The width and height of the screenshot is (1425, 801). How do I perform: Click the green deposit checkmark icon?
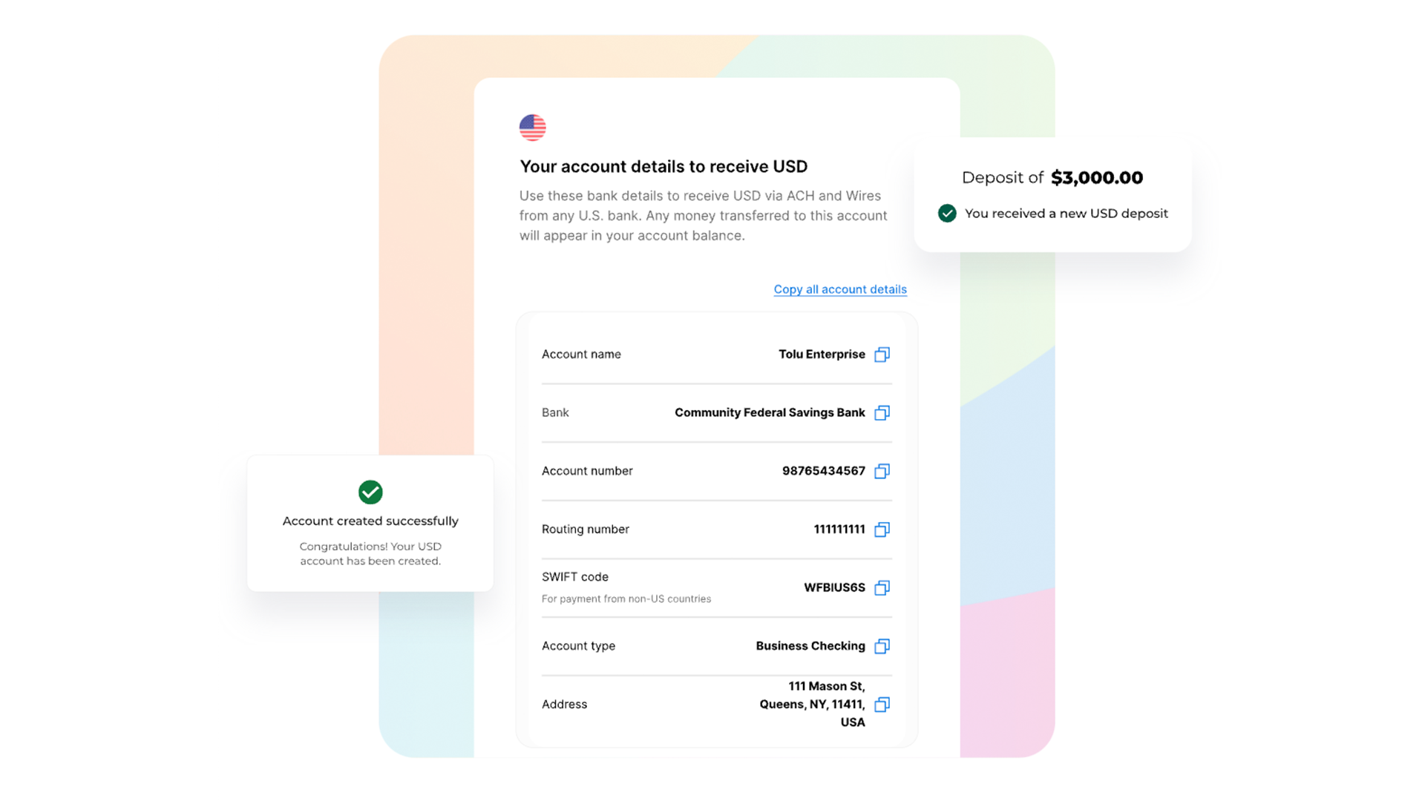click(x=947, y=214)
